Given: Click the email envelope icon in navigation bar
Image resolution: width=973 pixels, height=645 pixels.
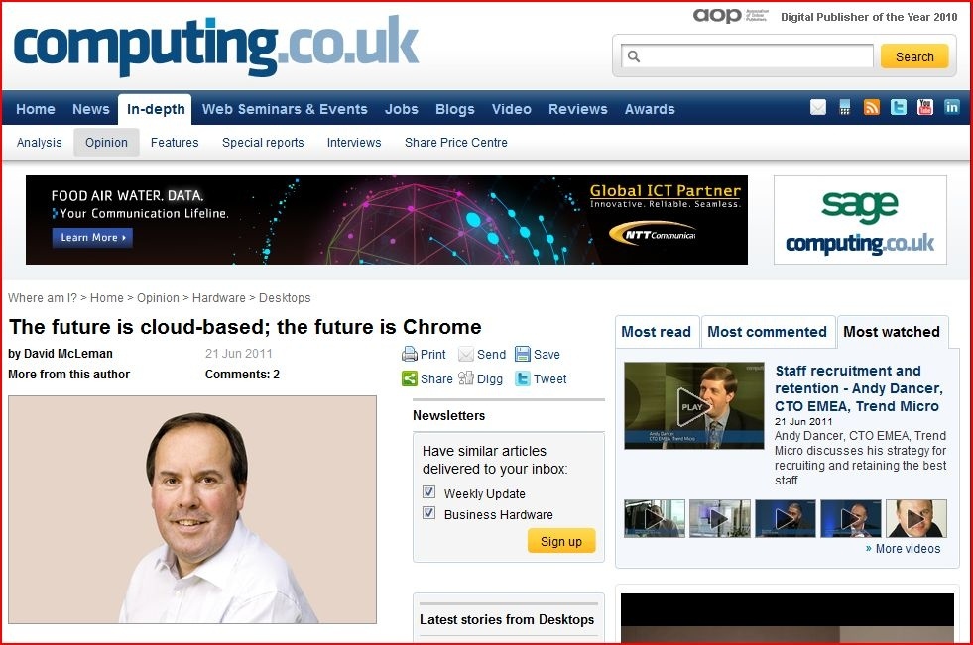Looking at the screenshot, I should 818,108.
